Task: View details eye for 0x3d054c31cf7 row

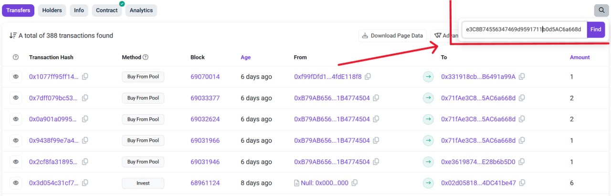Action: [x=16, y=183]
